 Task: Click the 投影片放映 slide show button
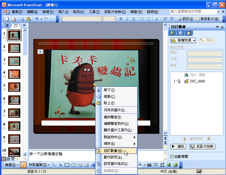tap(202, 146)
